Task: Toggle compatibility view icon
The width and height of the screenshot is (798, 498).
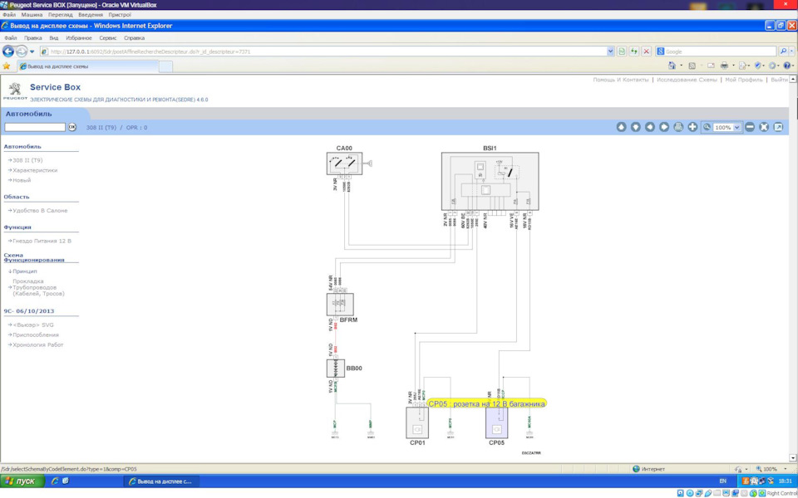Action: 622,51
